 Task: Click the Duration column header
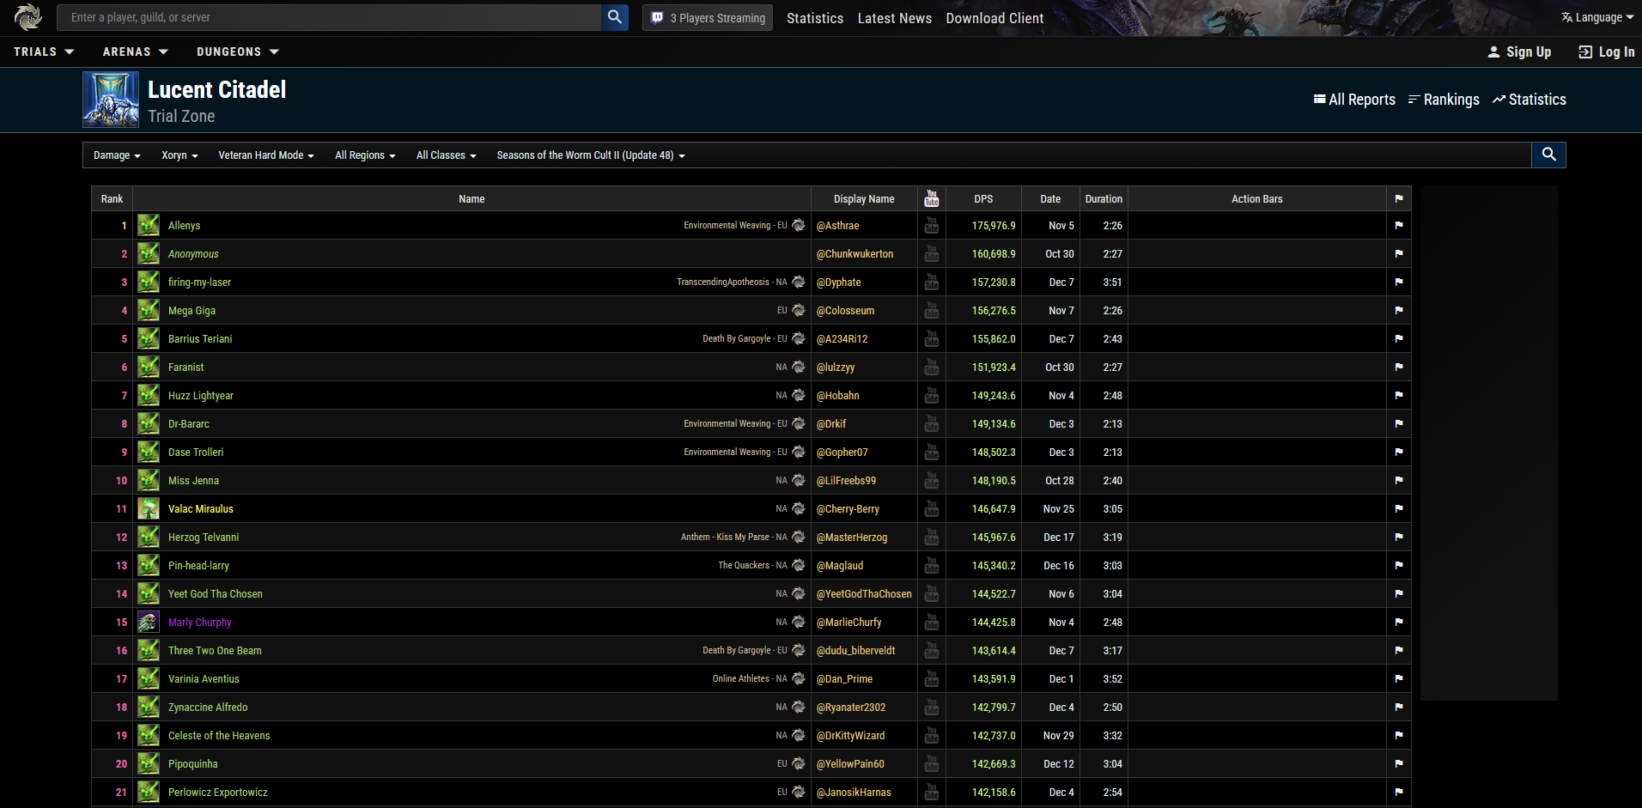point(1104,199)
